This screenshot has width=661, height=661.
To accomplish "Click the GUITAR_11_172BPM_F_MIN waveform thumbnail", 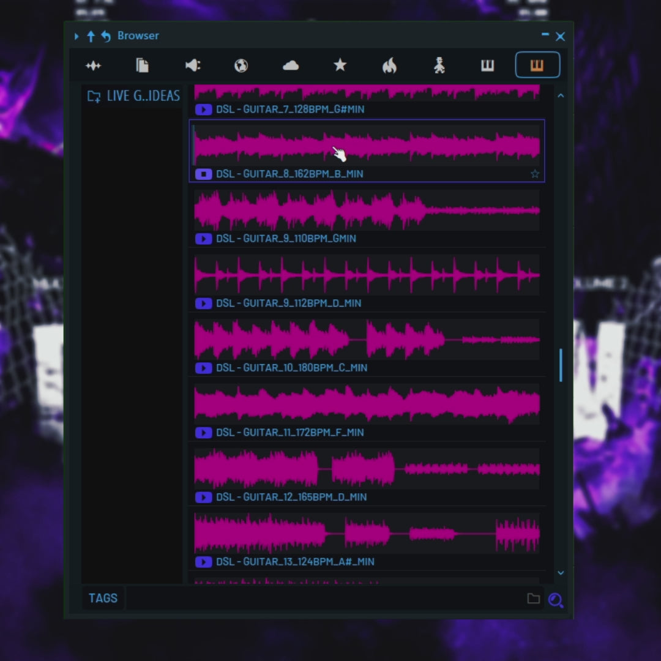I will 367,404.
